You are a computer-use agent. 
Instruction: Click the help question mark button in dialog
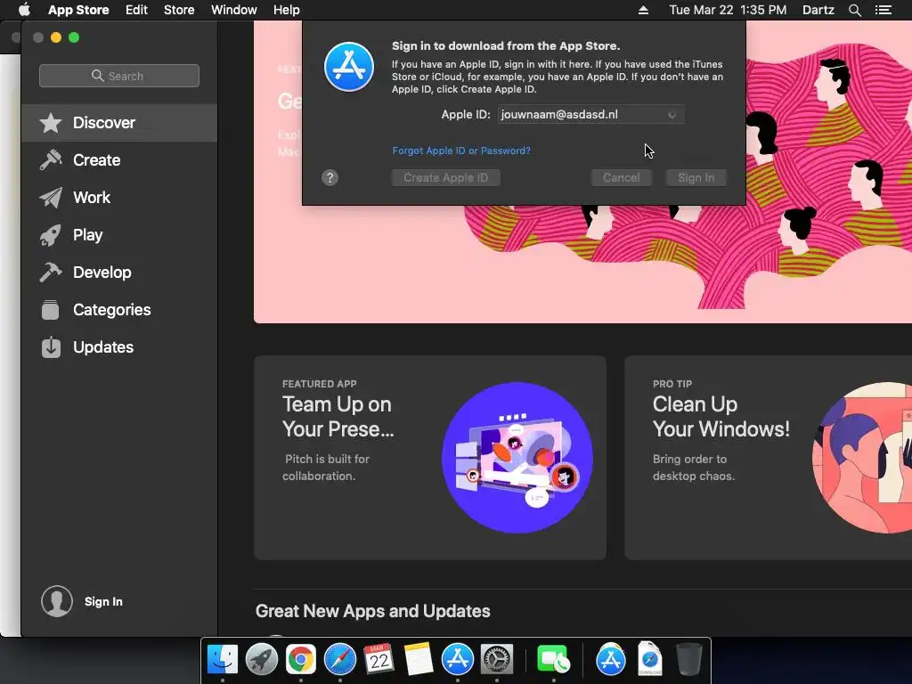330,178
